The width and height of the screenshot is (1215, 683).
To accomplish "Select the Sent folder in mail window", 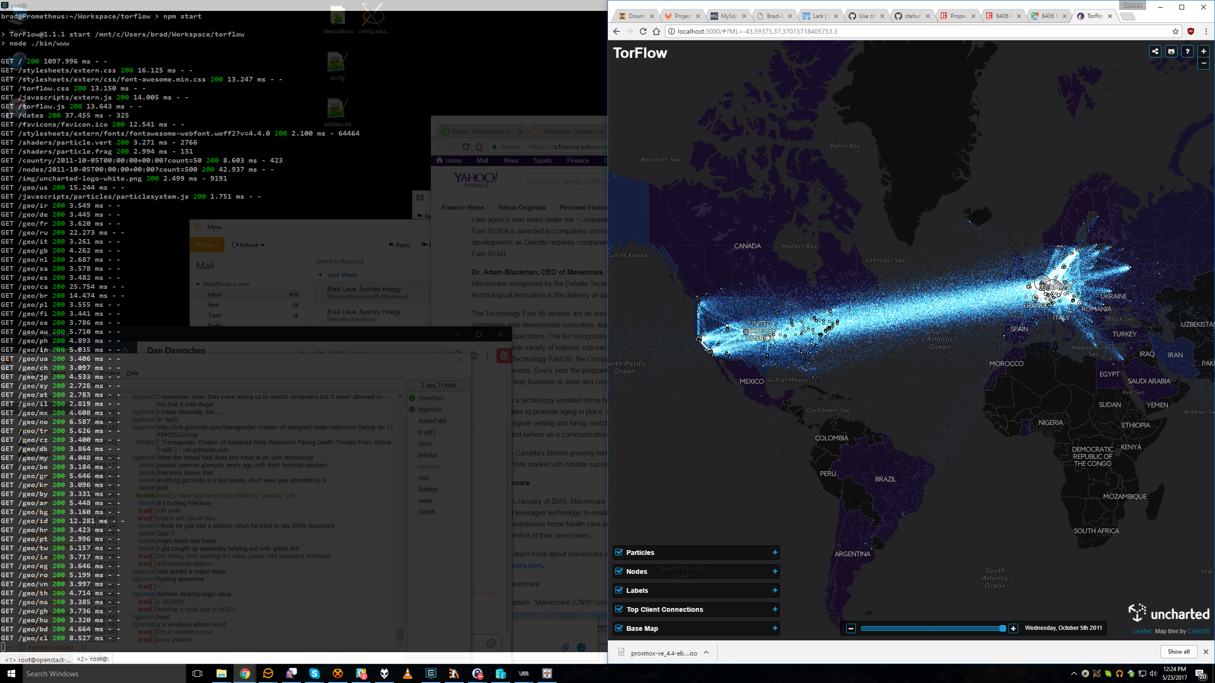I will tap(248, 305).
